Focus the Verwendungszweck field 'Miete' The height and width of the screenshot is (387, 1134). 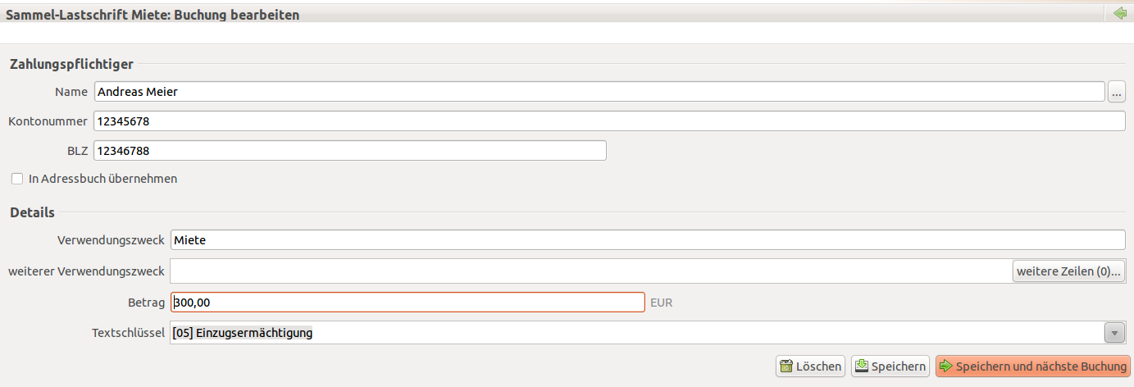[648, 239]
